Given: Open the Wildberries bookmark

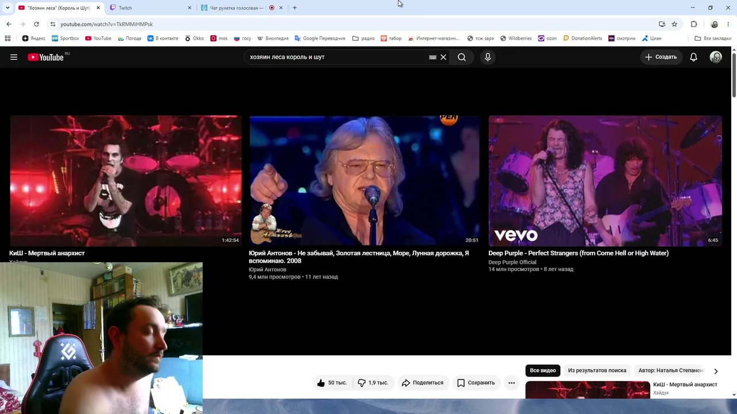Looking at the screenshot, I should click(516, 39).
